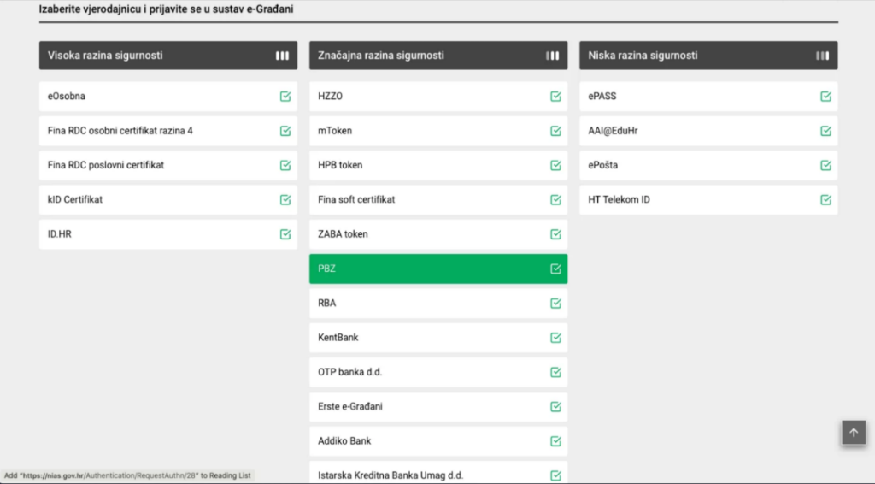This screenshot has width=875, height=484.
Task: Click the white checkmark icon on PBZ row
Action: click(555, 269)
